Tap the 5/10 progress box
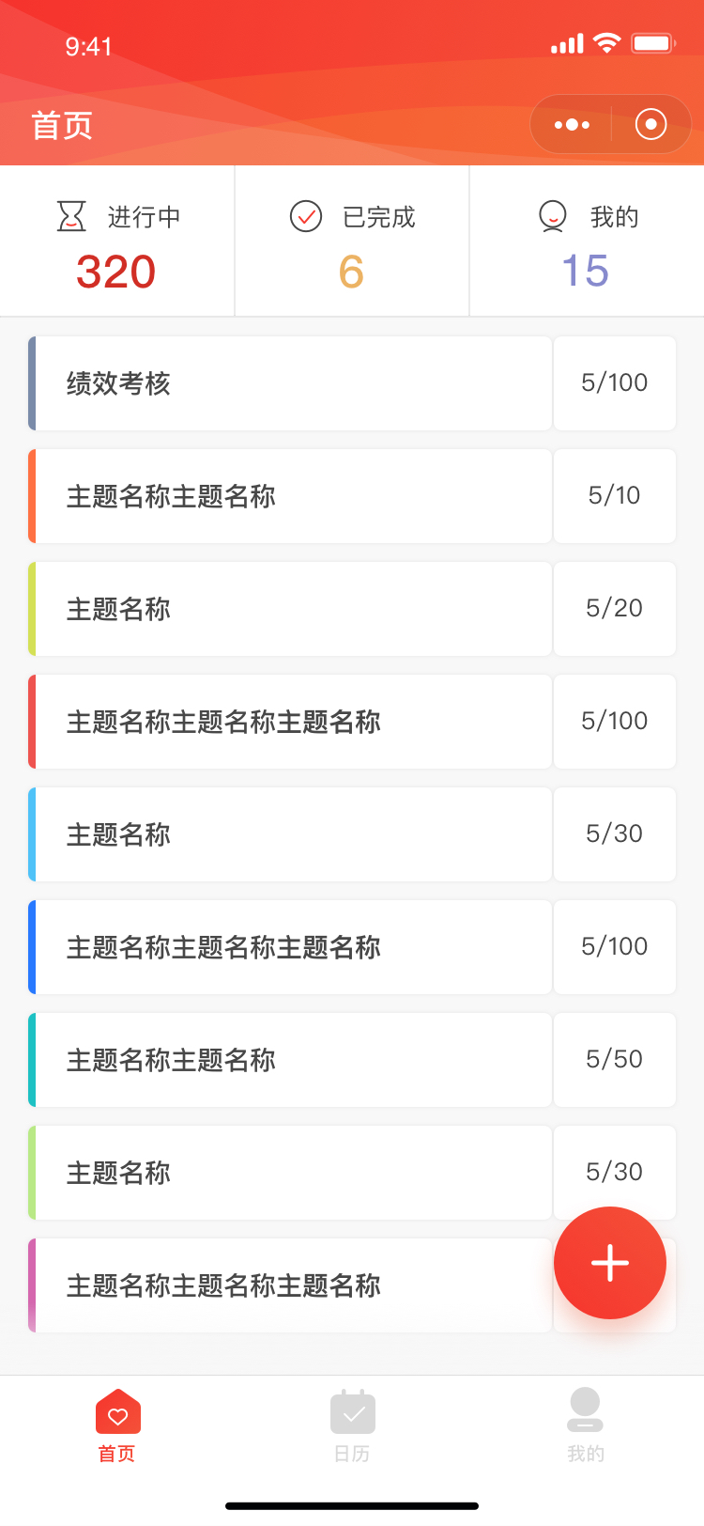The height and width of the screenshot is (1526, 704). [x=615, y=496]
